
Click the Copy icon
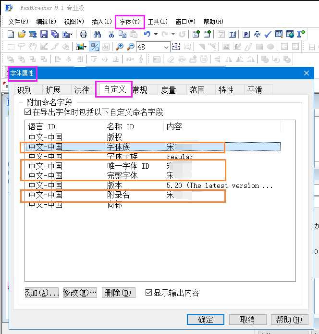(x=123, y=34)
